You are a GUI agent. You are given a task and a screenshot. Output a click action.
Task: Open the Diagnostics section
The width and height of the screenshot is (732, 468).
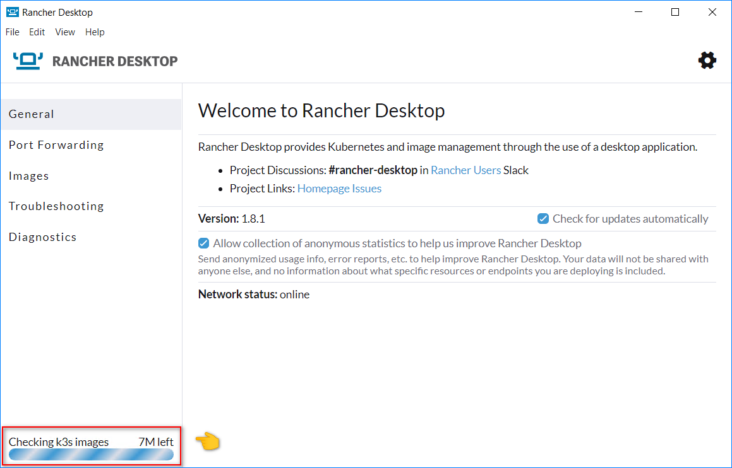(91, 237)
